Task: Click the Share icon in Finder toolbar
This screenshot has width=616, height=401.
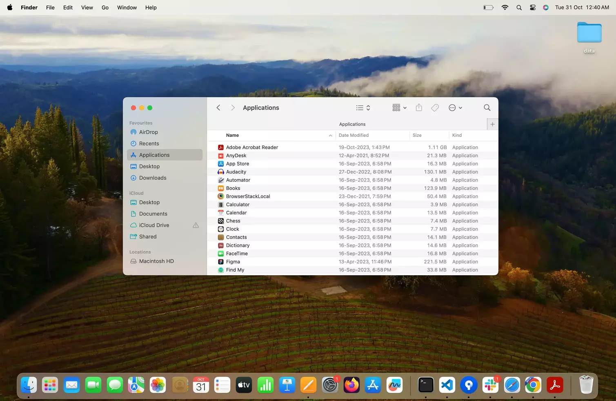Action: pos(419,107)
